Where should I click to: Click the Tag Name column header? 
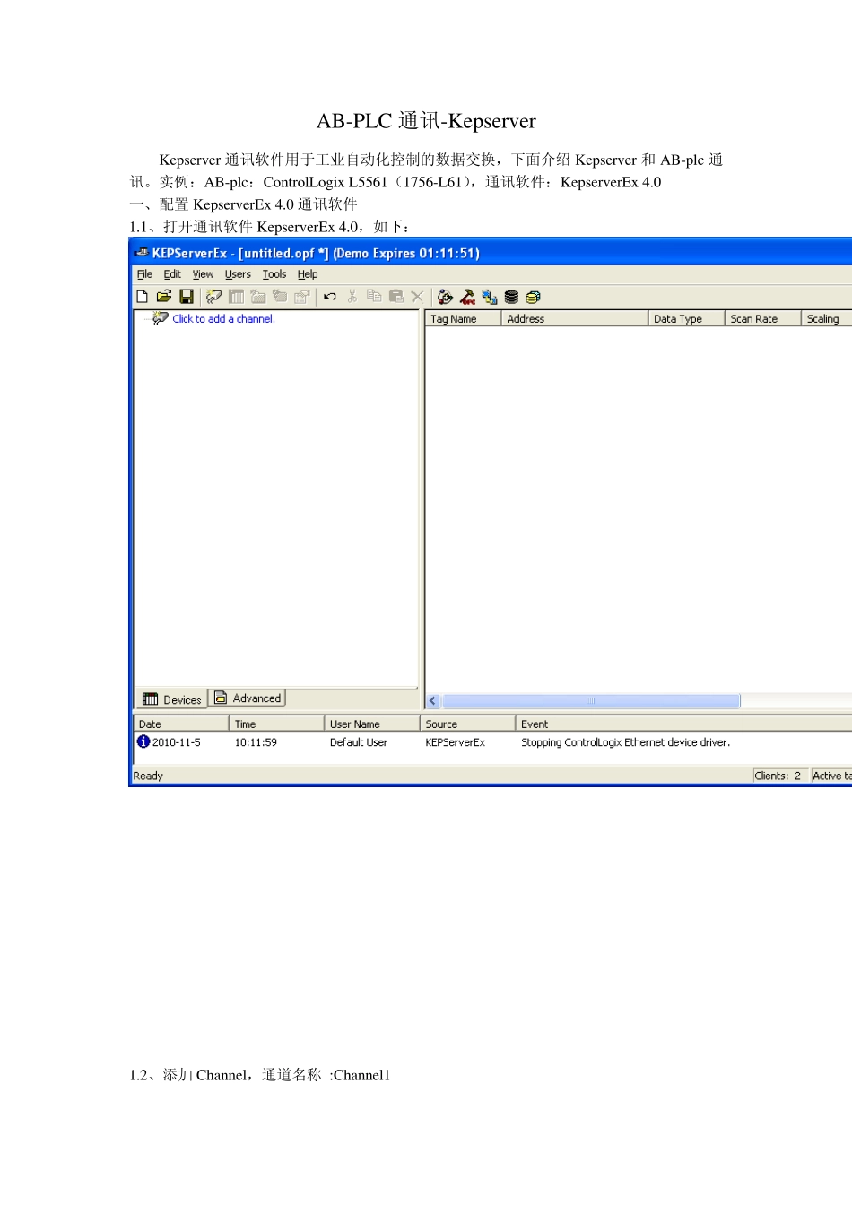(463, 318)
